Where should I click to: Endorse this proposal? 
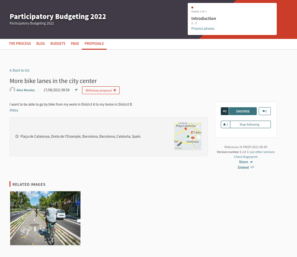243,111
